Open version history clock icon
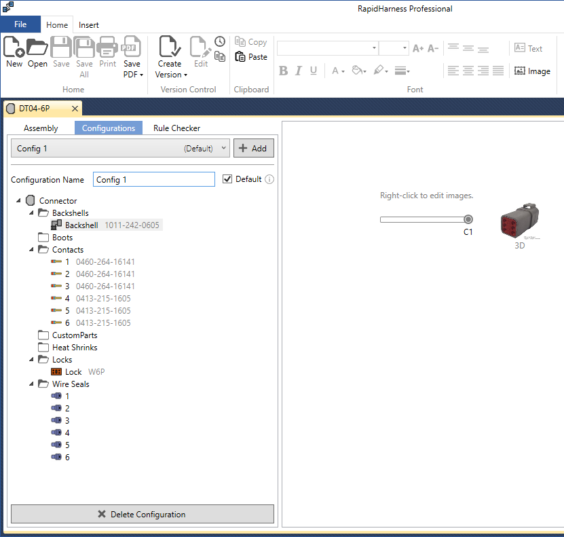The image size is (564, 537). [x=220, y=41]
